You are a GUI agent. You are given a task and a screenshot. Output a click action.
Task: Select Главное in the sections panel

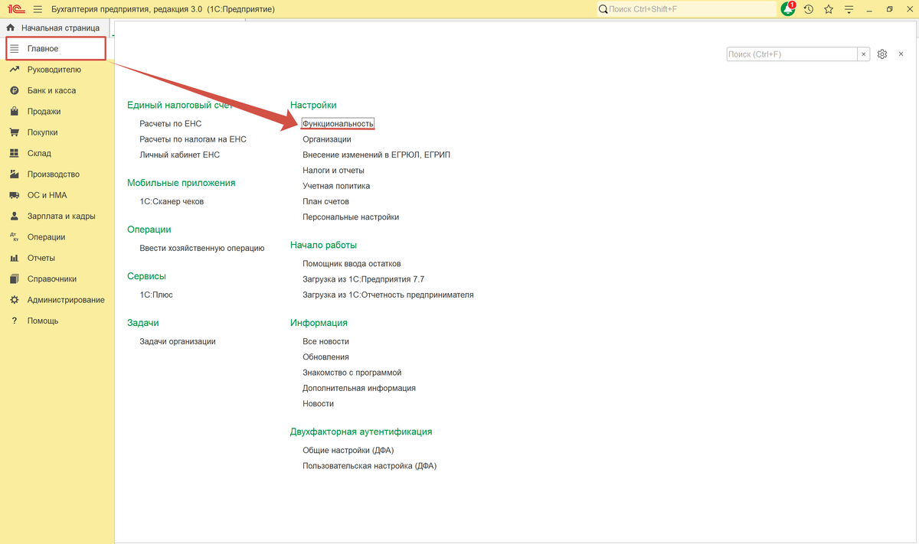(x=55, y=48)
